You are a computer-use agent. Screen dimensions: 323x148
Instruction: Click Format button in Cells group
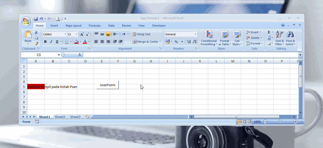click(254, 43)
